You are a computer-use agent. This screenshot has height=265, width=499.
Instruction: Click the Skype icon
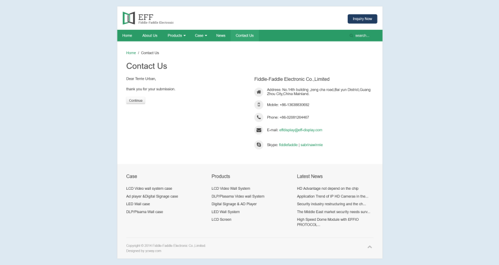coord(258,145)
